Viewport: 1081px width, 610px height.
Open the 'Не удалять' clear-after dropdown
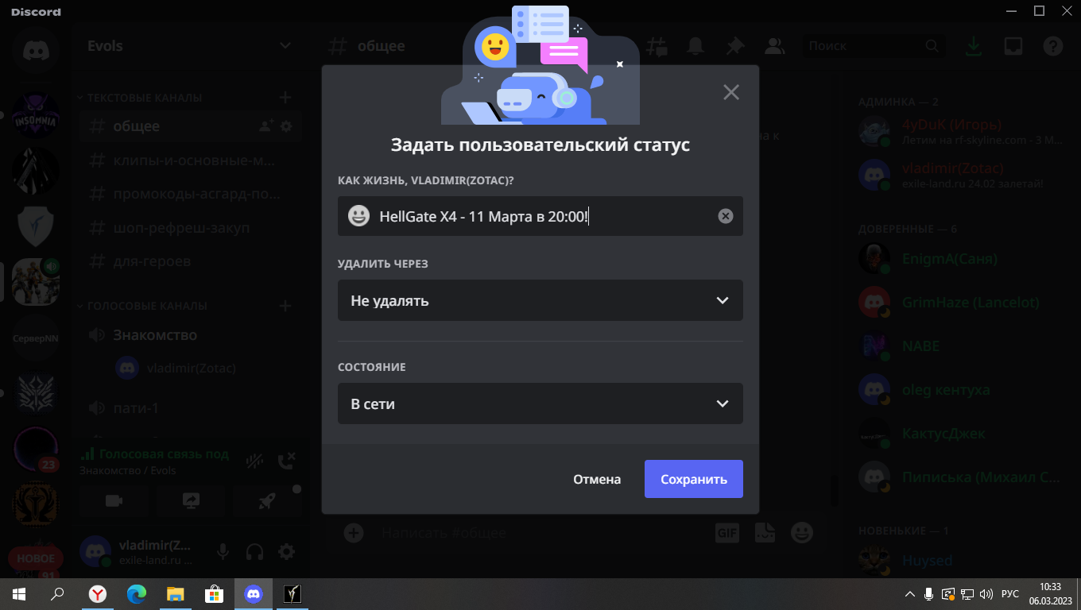pos(540,300)
